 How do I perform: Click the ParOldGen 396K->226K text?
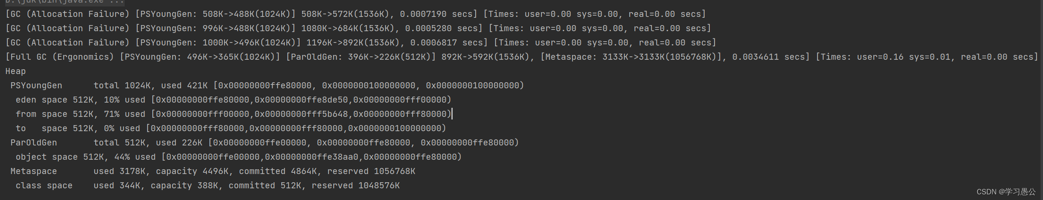(x=361, y=57)
